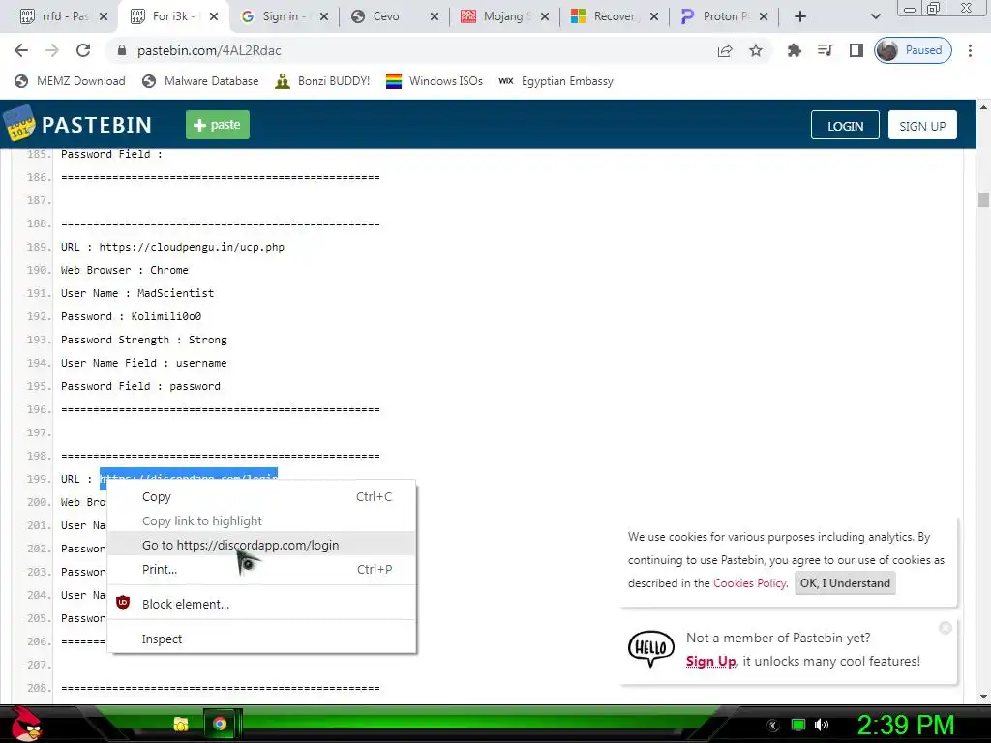Open the Bonzi BUDDY! bookmark
The width and height of the screenshot is (991, 743).
322,81
